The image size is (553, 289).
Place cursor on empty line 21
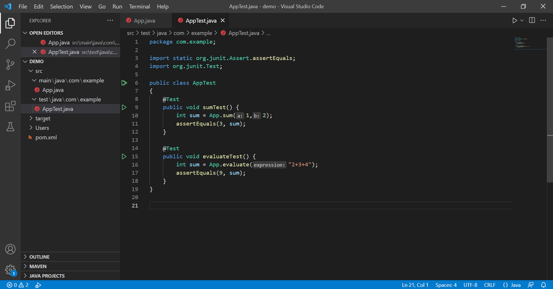click(331, 206)
